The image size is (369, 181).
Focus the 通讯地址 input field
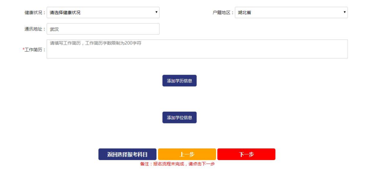click(103, 29)
